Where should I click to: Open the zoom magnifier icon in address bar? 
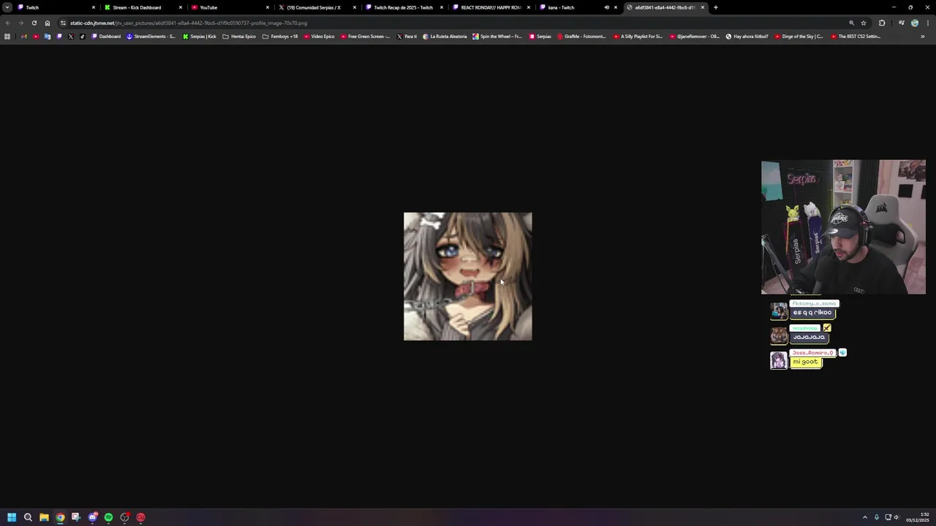point(851,23)
